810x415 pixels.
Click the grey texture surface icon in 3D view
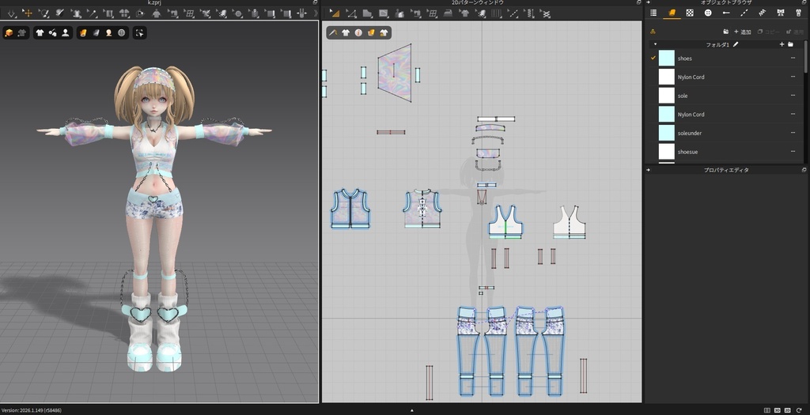96,33
